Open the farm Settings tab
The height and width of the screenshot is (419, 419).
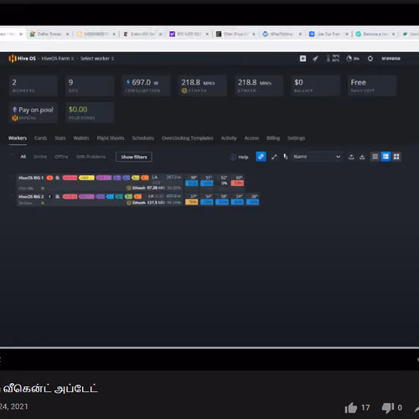pos(296,138)
